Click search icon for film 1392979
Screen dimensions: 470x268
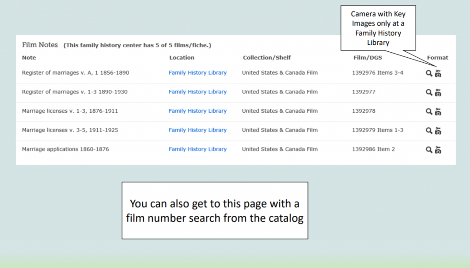click(x=429, y=131)
